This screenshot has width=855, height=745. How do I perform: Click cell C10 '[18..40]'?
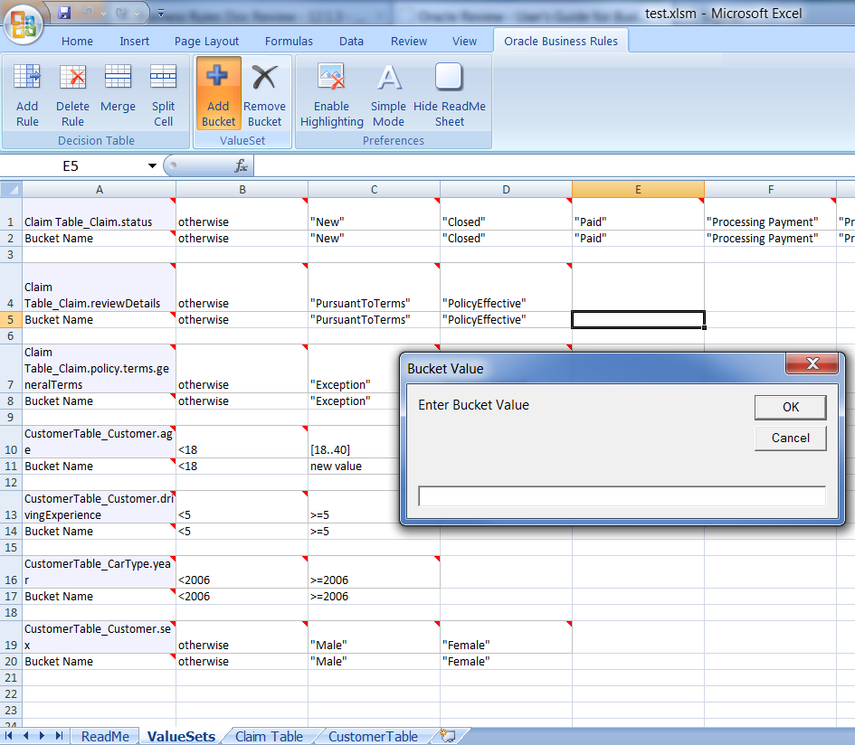pos(354,442)
